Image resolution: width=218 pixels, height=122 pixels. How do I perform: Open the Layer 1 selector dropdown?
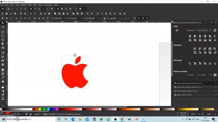tap(38, 114)
